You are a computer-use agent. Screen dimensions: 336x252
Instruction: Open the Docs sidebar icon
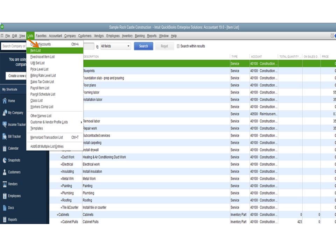click(5, 208)
